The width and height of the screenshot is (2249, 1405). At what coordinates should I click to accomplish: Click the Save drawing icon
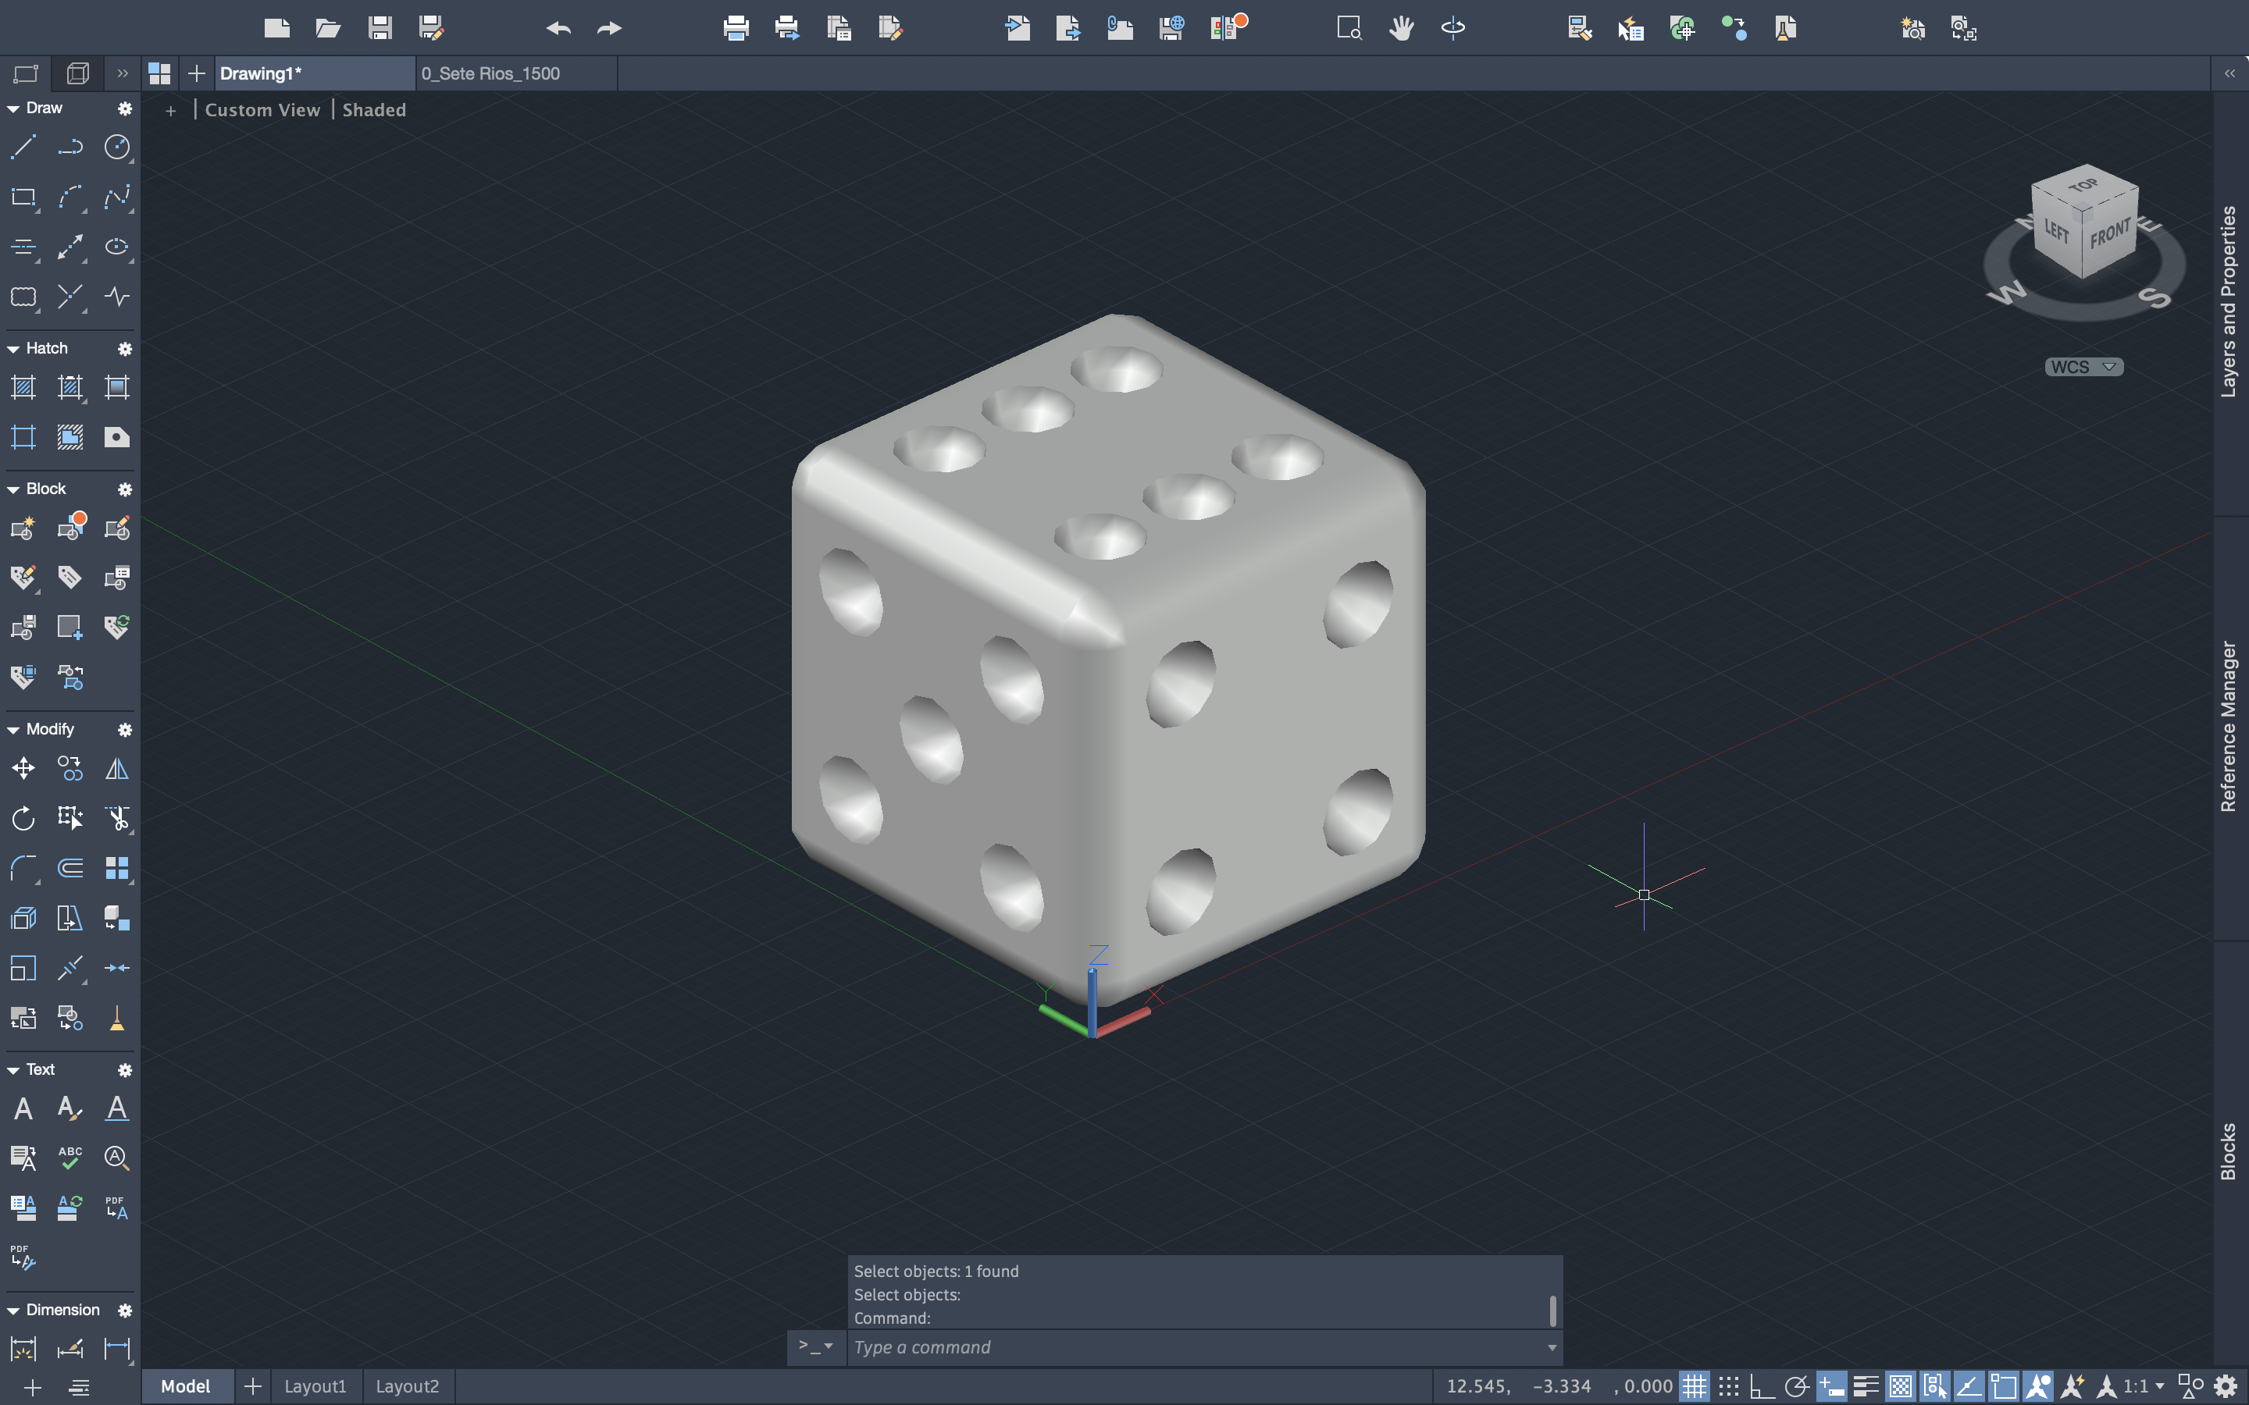pos(380,28)
